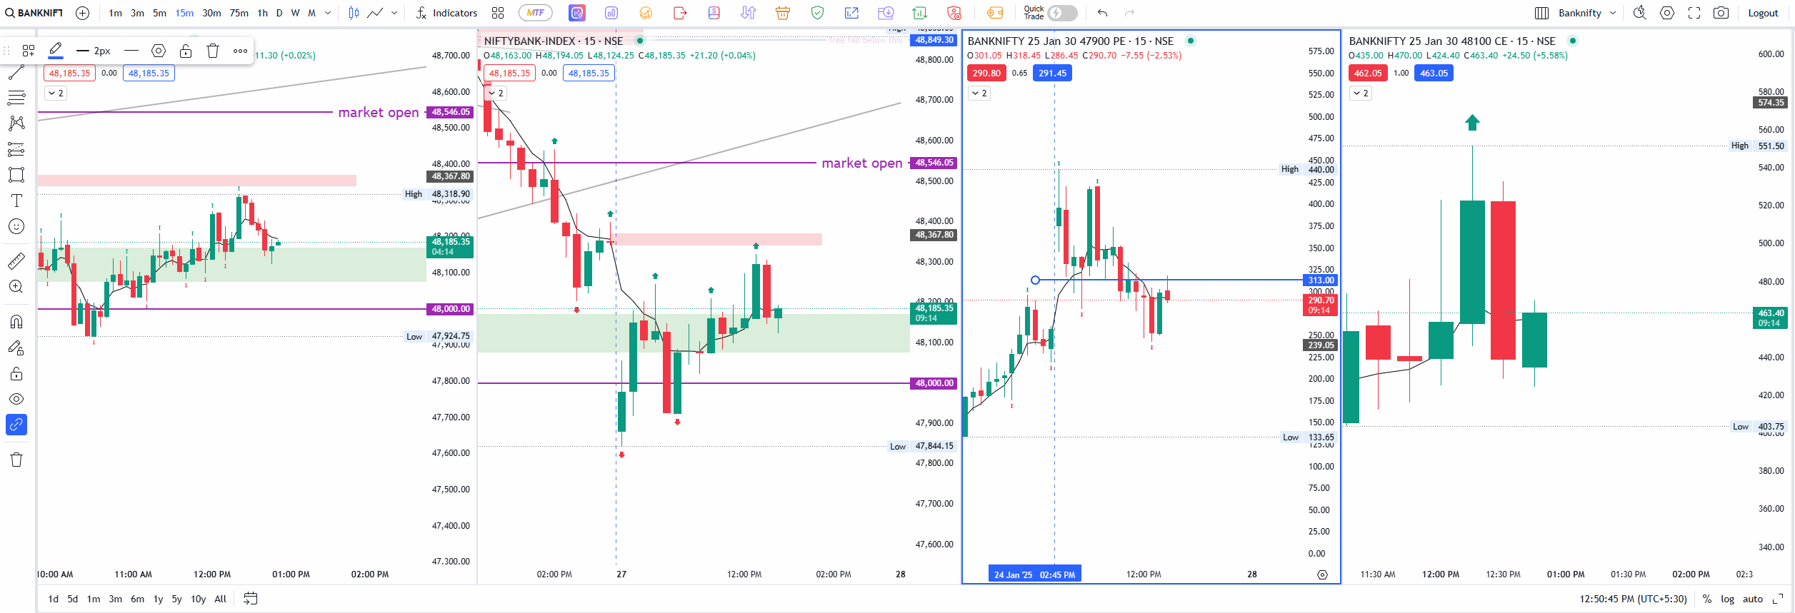Select the 75m timeframe
Screen dimensions: 1795x613
point(239,13)
